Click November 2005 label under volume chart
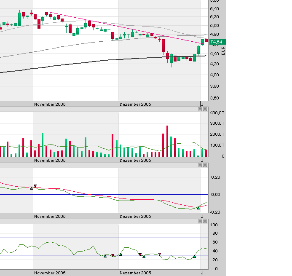 pyautogui.click(x=50, y=161)
